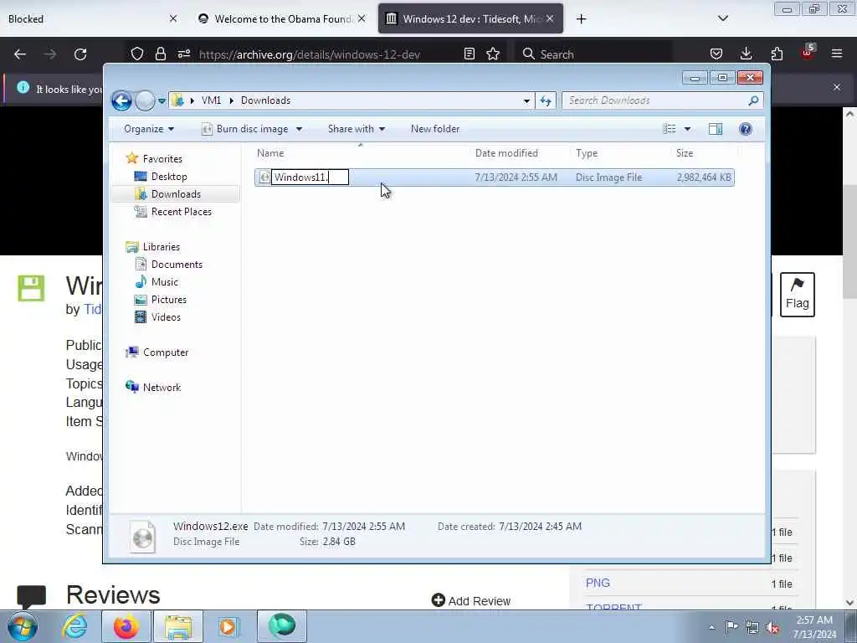The image size is (857, 643).
Task: Bookmark this page with star icon
Action: [493, 54]
